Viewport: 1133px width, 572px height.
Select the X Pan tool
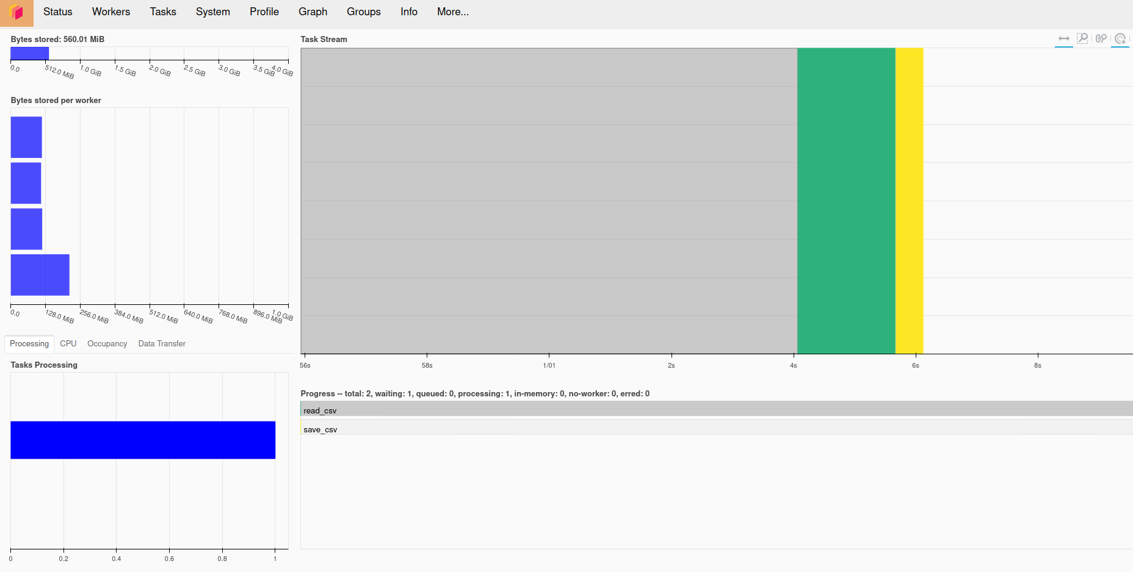tap(1064, 39)
